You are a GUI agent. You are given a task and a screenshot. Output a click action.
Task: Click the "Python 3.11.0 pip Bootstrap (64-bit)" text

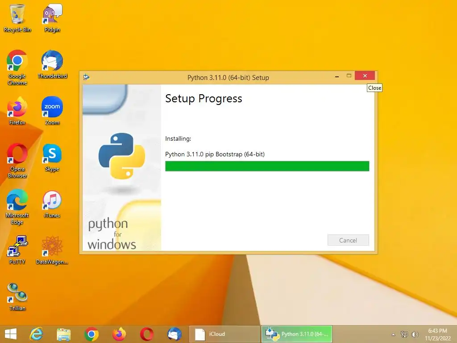pos(215,154)
